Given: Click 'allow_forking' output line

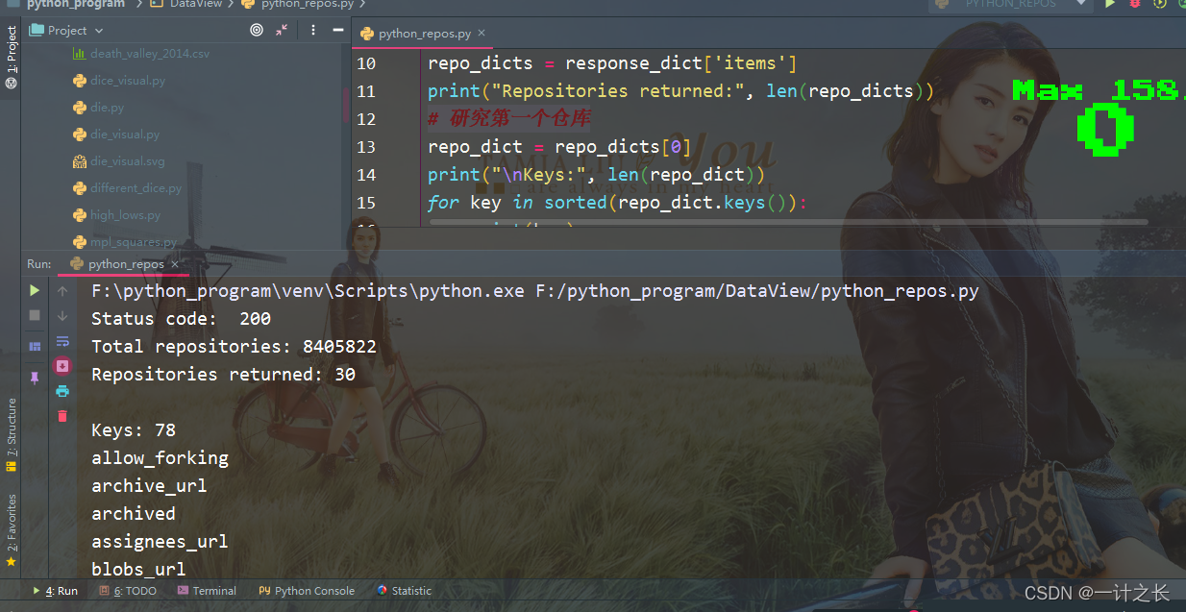Looking at the screenshot, I should (160, 458).
